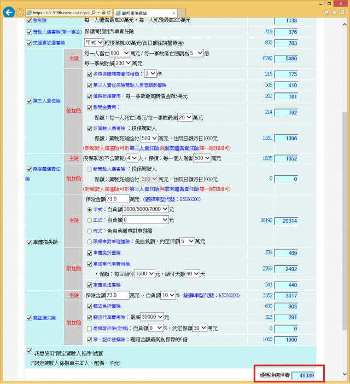The image size is (350, 384).
Task: Open the 1500 元 daily payment dropdown
Action: tap(144, 273)
